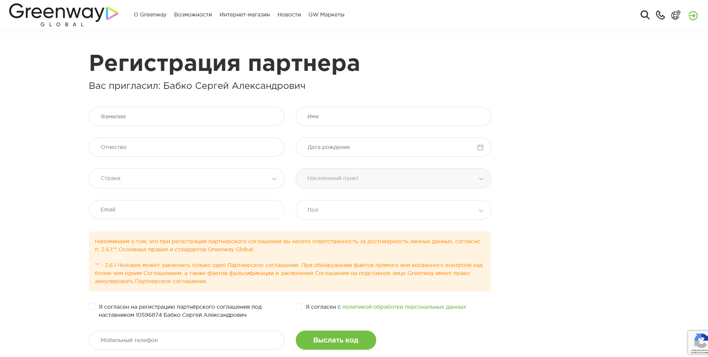Viewport: 708px width, 357px height.
Task: Click the Мобильный телефон input field
Action: point(186,340)
